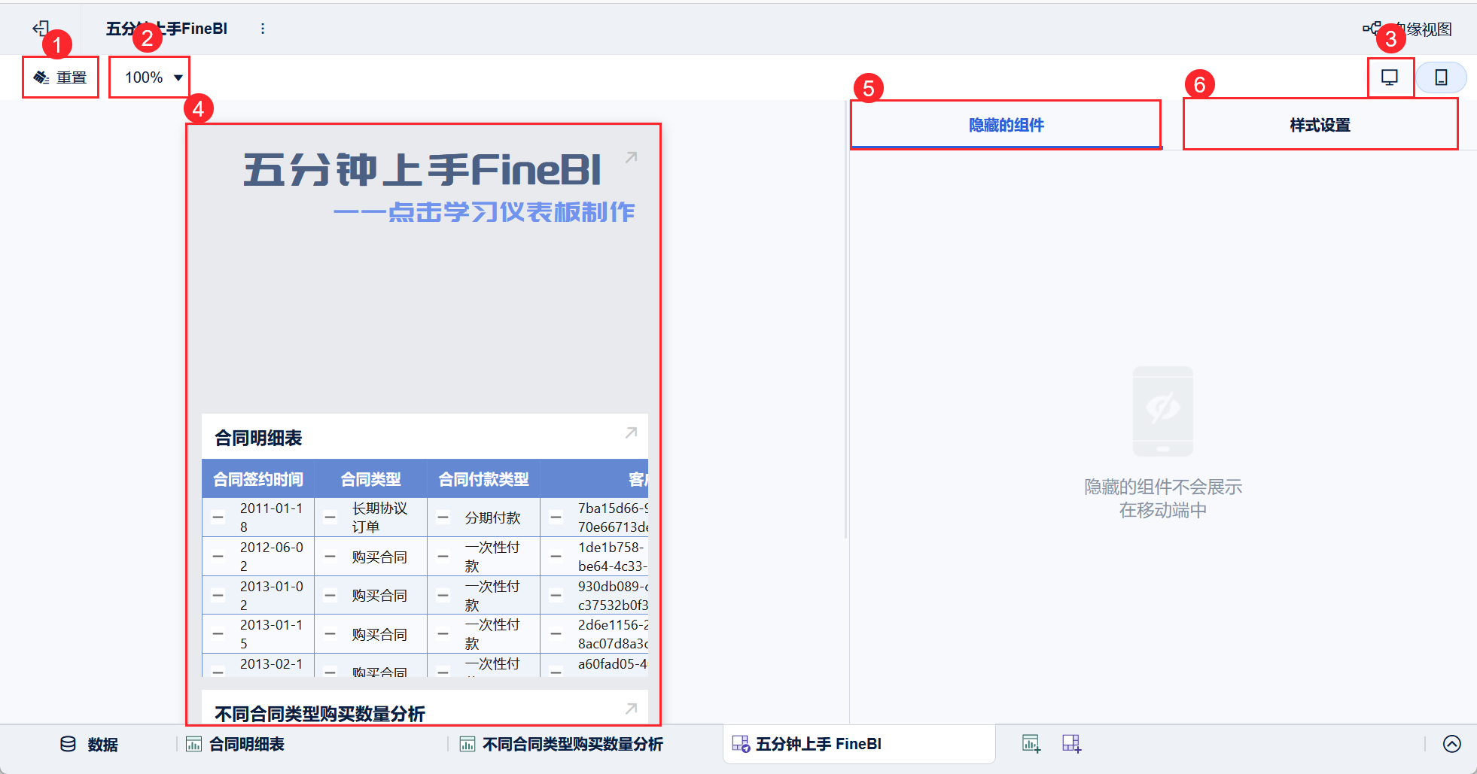Viewport: 1477px width, 774px height.
Task: Click the database icon beside 数据
Action: [x=68, y=744]
